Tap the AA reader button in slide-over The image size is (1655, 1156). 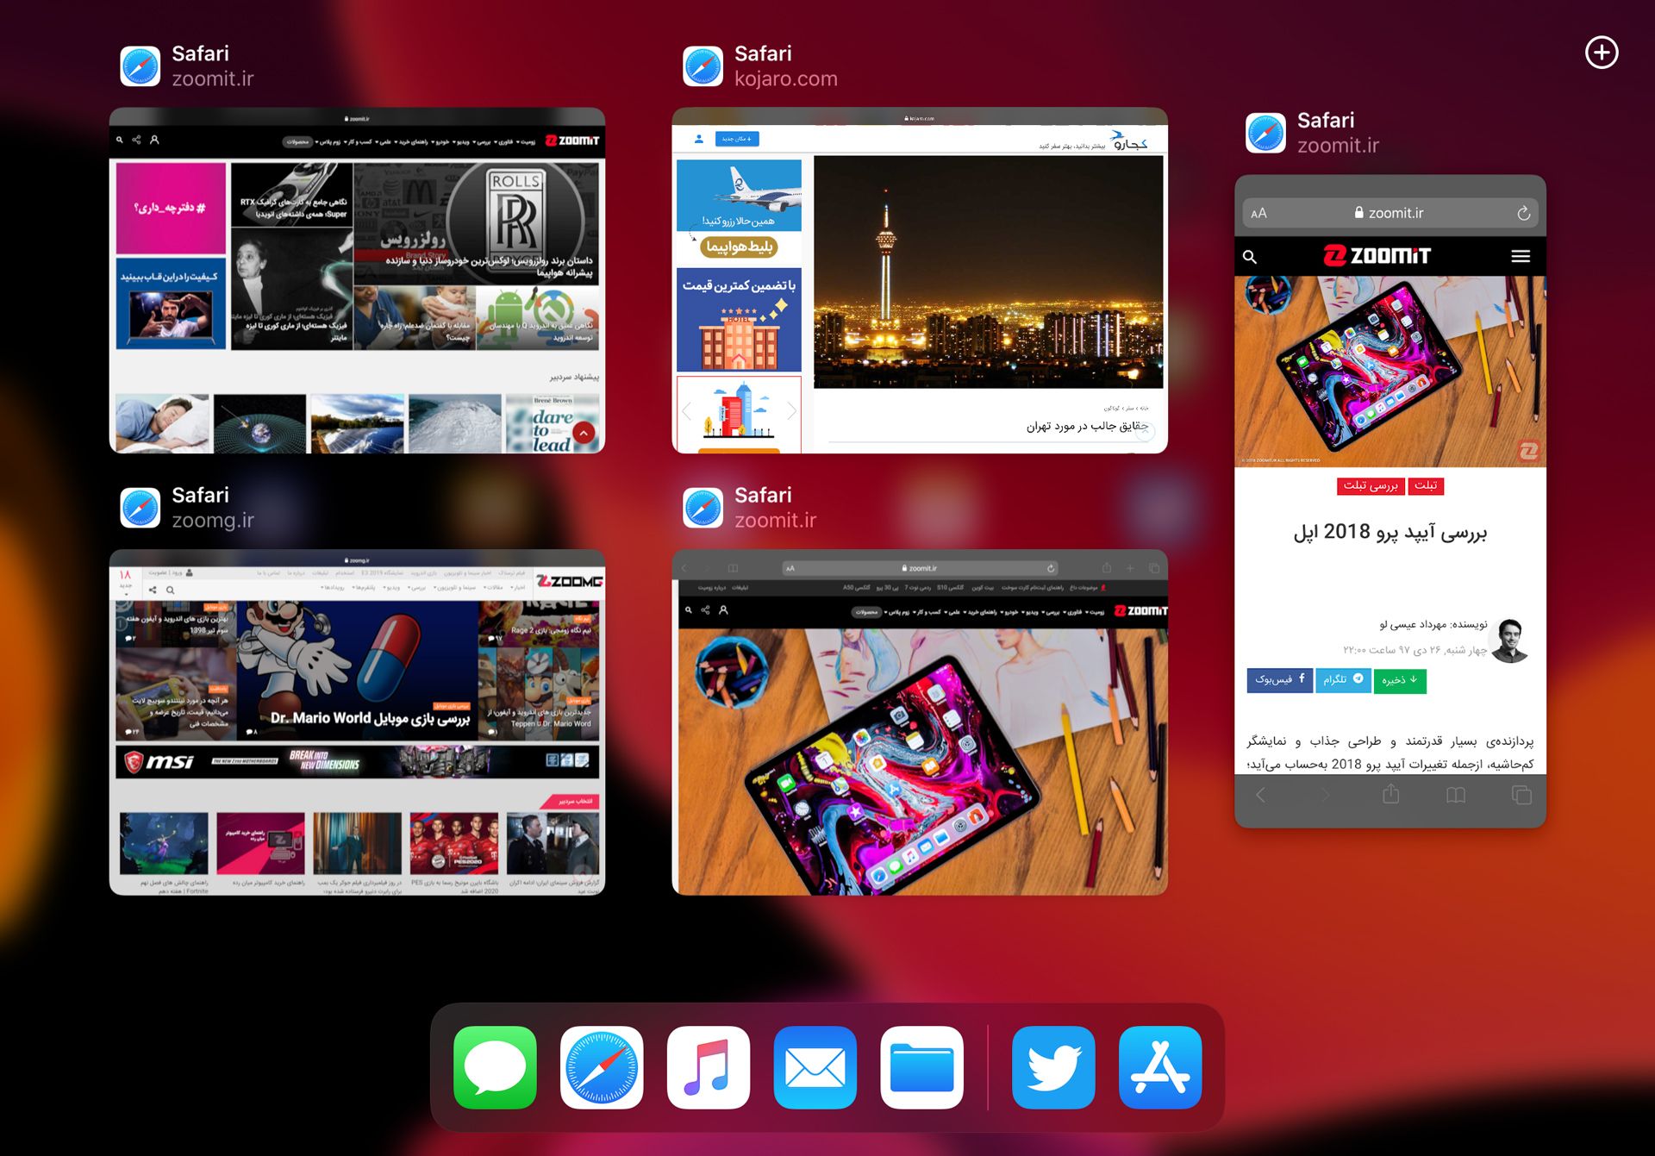1258,213
